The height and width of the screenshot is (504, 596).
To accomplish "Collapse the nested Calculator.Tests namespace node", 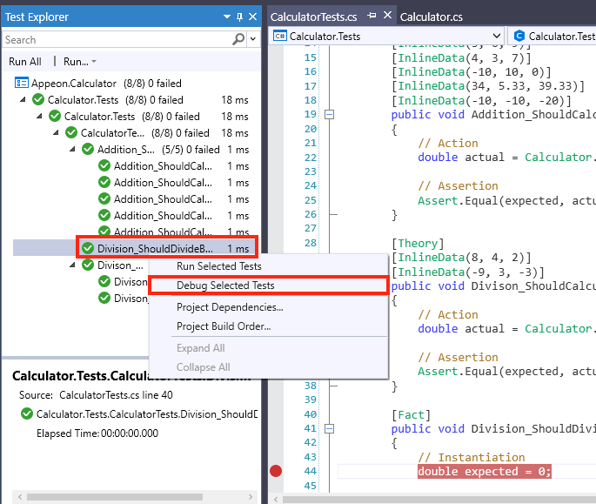I will pos(39,116).
